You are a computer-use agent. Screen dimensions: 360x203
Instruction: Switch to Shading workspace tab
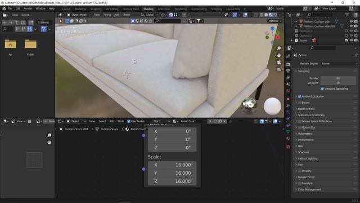click(x=148, y=9)
